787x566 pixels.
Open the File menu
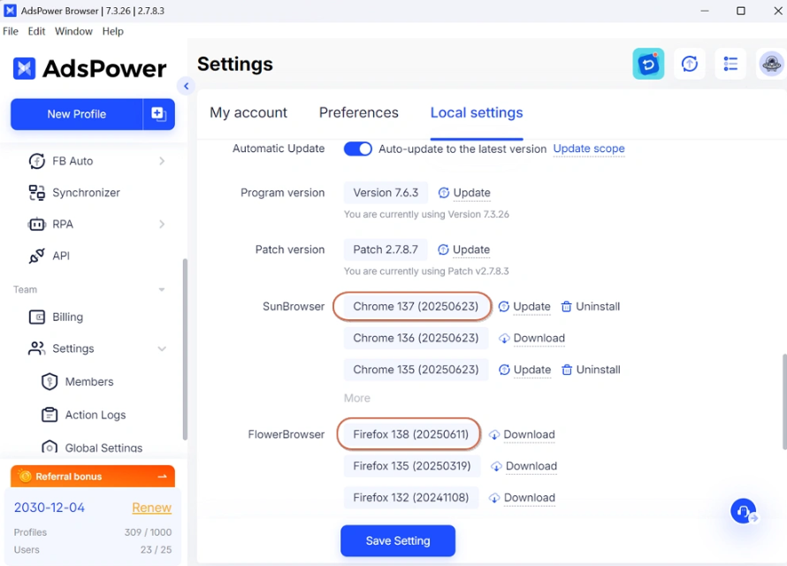(x=11, y=31)
